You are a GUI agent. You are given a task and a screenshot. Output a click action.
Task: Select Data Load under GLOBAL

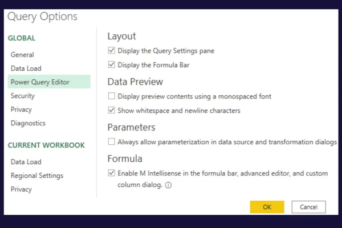point(26,68)
